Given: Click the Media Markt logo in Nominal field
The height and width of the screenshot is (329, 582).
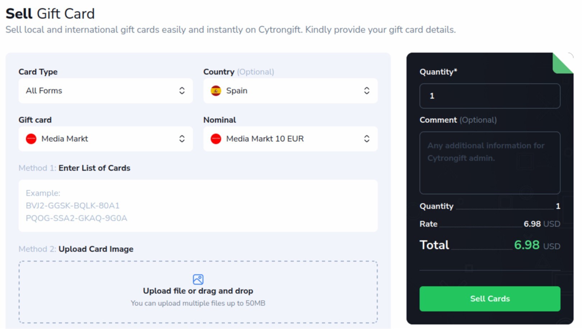Looking at the screenshot, I should [x=215, y=139].
